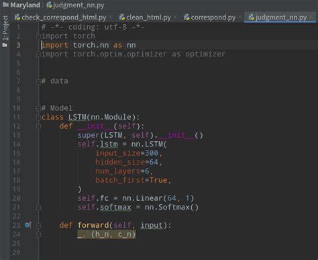
Task: Click 'torch.optim.optimizer' on line 4
Action: point(120,54)
